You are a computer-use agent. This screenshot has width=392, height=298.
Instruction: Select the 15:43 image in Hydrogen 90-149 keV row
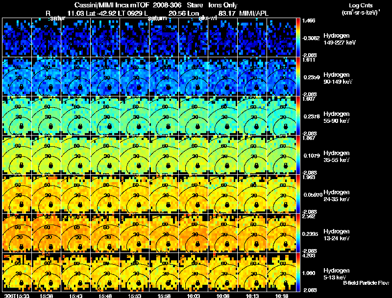76,76
